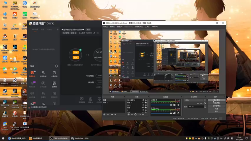Pop out the sources dock panel icon
This screenshot has height=141, width=251.
148,97
